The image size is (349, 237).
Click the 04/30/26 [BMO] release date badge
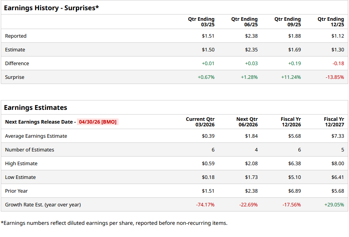97,122
